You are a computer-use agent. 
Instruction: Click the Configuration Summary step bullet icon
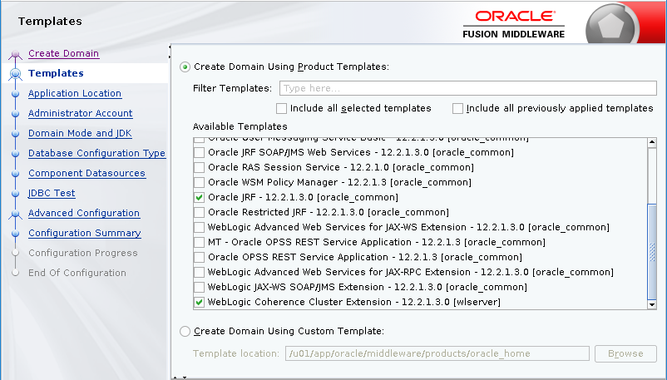[x=15, y=234]
